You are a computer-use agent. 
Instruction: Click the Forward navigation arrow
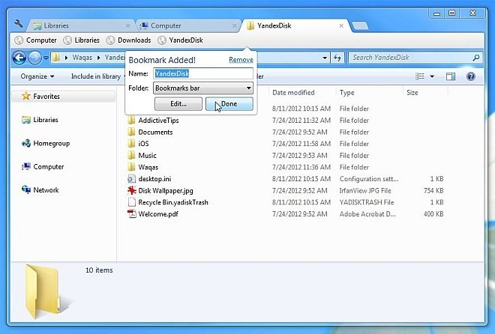point(34,58)
